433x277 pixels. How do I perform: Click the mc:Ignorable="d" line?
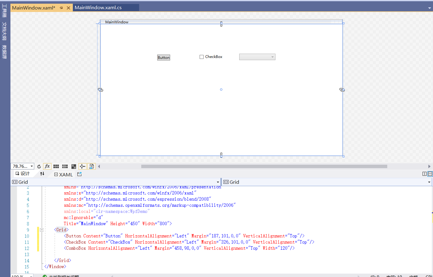pyautogui.click(x=84, y=217)
